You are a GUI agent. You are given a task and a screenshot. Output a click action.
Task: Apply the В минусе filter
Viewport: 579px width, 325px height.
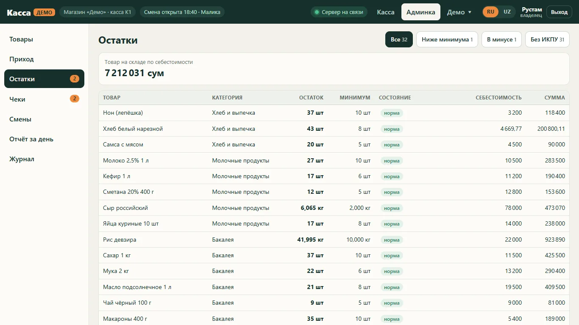pyautogui.click(x=501, y=39)
